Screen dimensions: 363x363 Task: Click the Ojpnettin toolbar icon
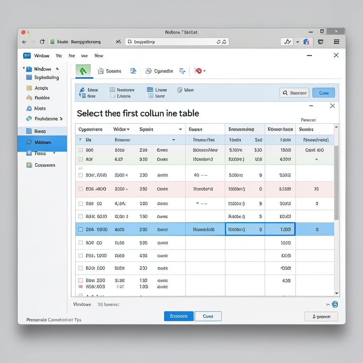coord(149,71)
